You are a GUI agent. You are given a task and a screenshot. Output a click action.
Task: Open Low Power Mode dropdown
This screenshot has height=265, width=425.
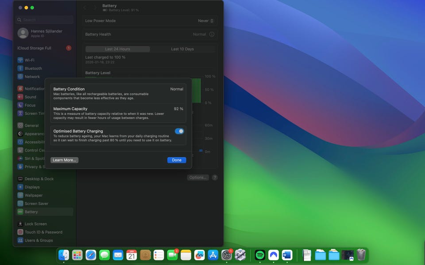point(206,21)
